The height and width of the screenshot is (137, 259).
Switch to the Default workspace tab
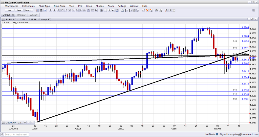click(8, 15)
